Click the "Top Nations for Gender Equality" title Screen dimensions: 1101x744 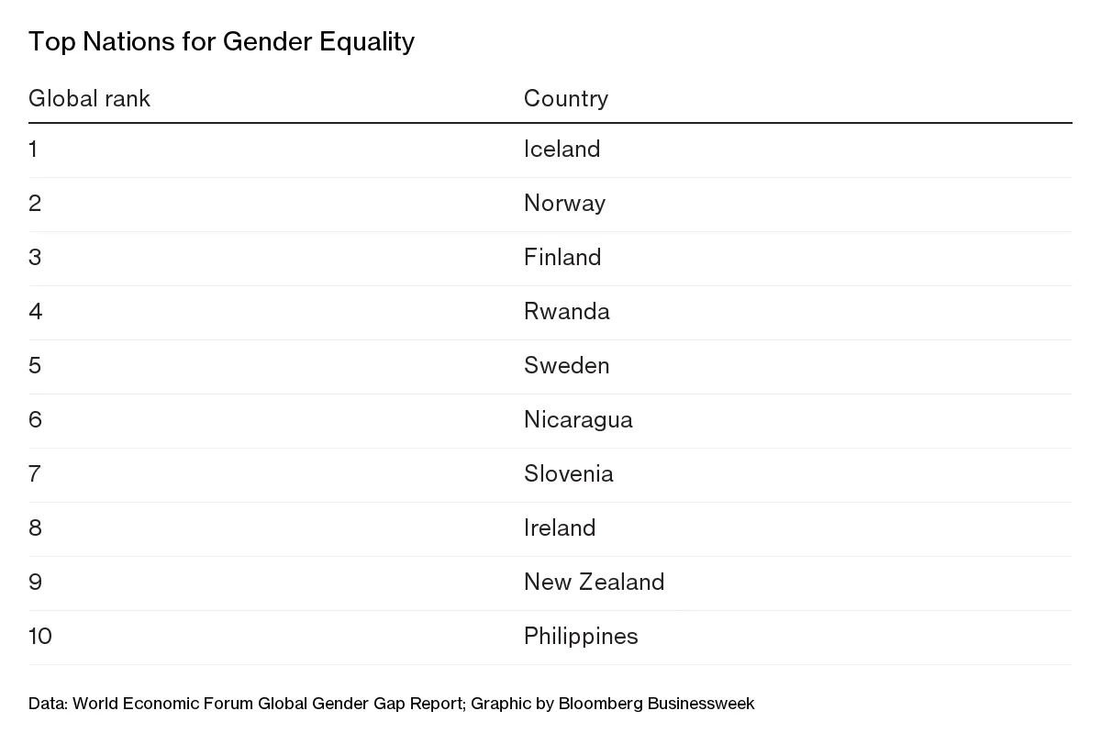pos(221,42)
